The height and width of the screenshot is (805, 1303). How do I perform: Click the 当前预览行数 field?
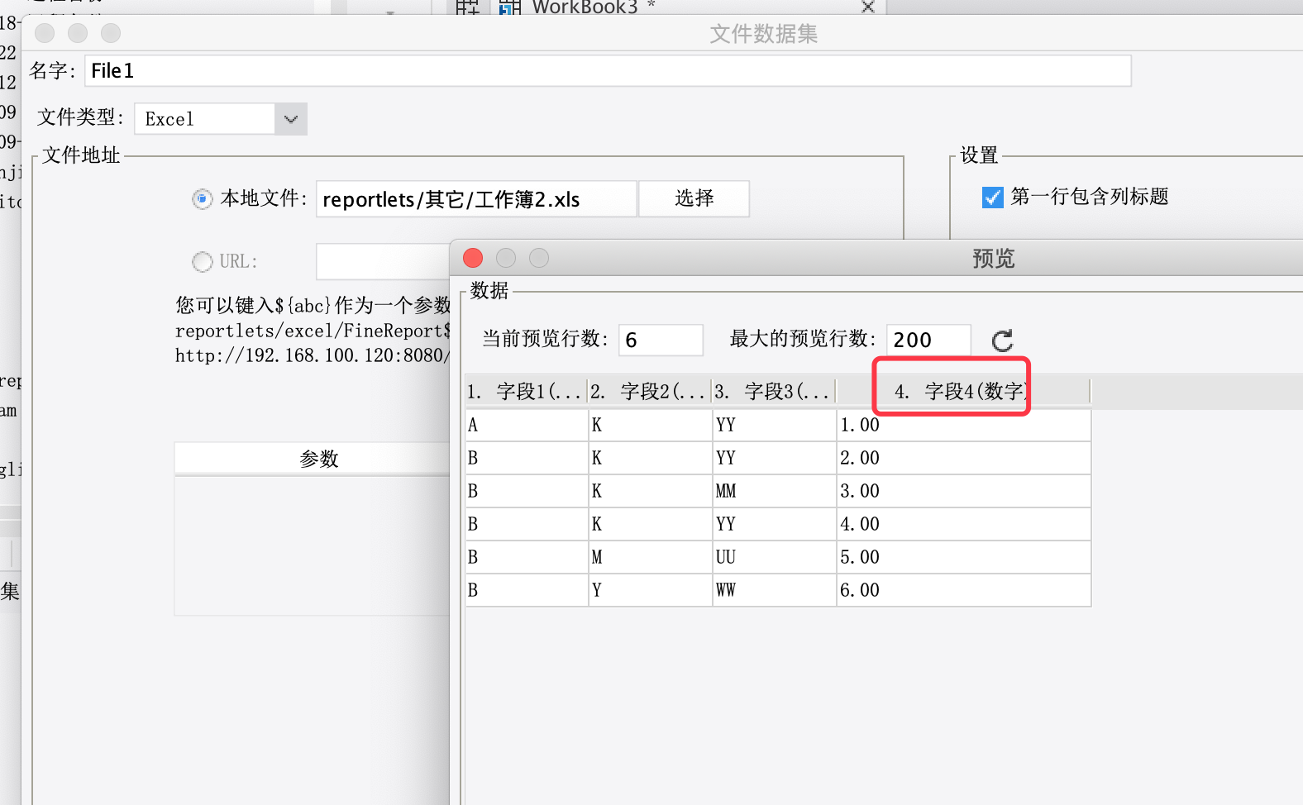[x=661, y=340]
